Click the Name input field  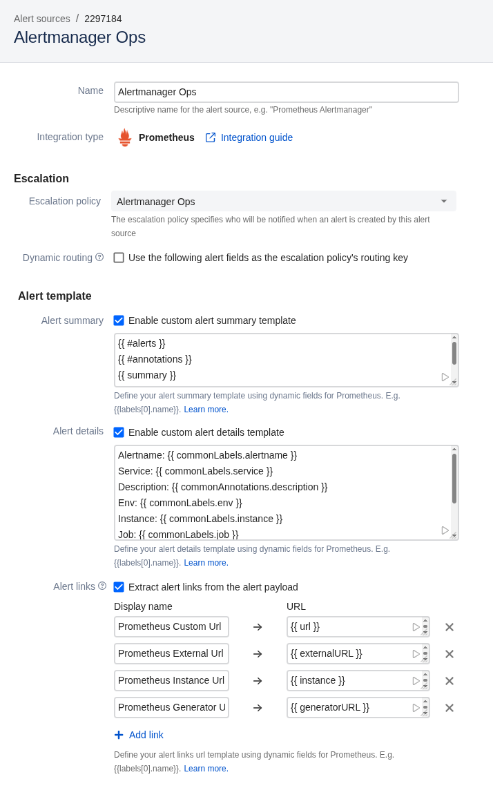click(286, 92)
